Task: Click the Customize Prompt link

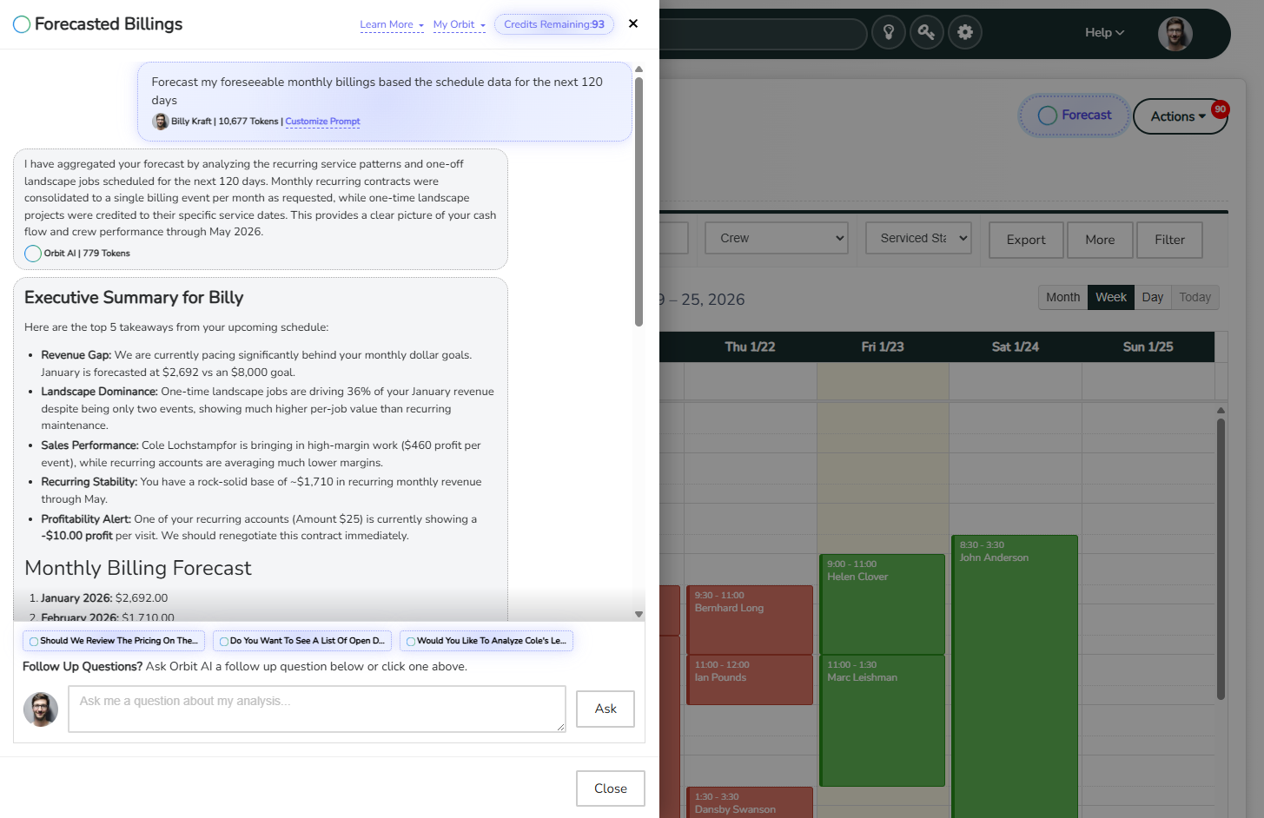Action: pyautogui.click(x=322, y=122)
